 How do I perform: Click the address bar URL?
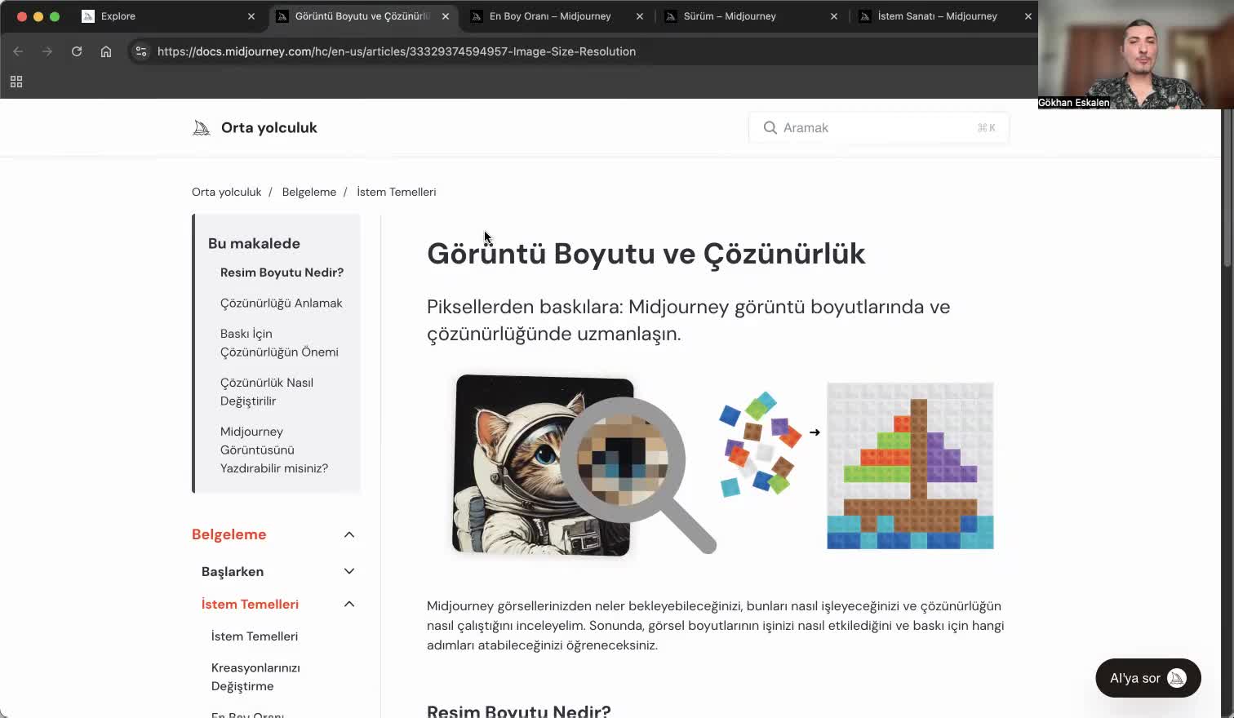point(397,51)
